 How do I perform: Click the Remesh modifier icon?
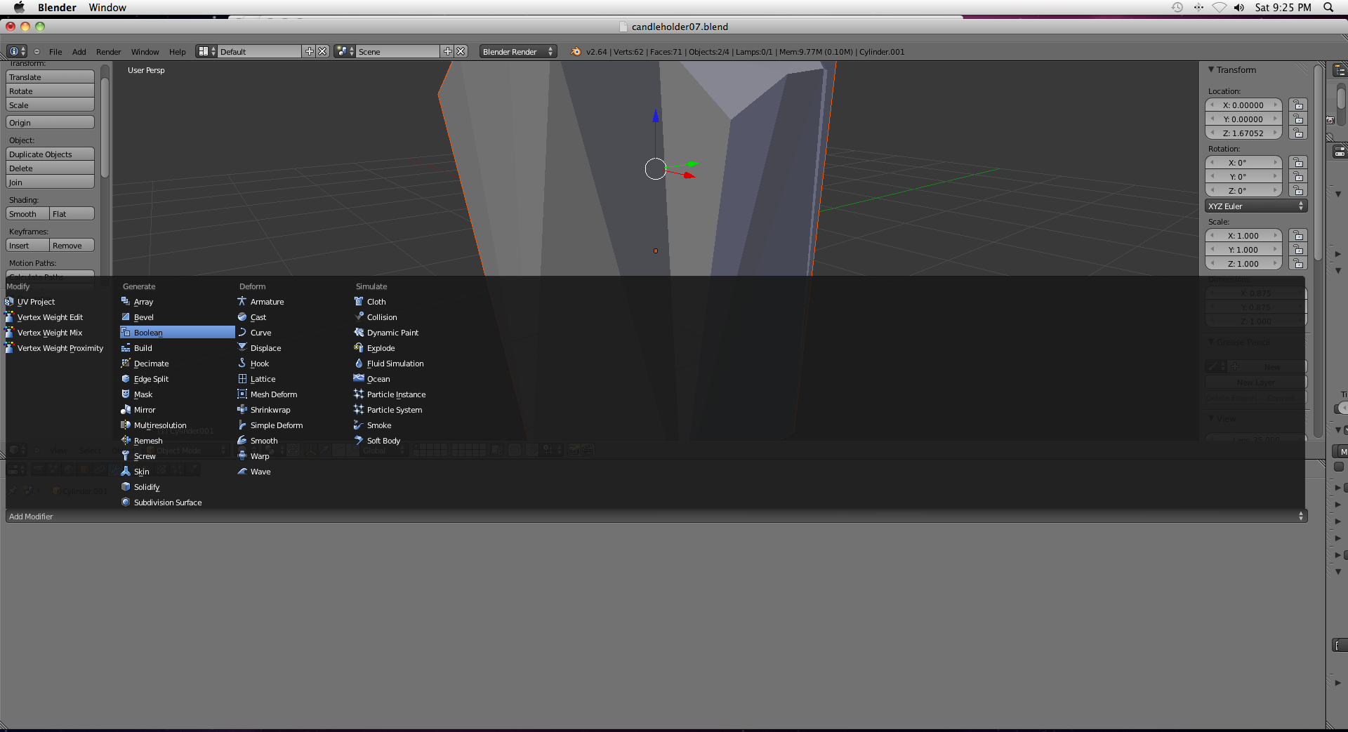(126, 441)
